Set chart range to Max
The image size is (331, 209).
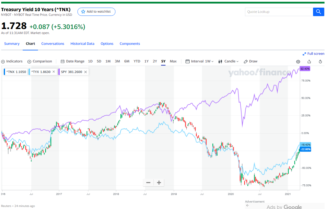click(x=173, y=61)
